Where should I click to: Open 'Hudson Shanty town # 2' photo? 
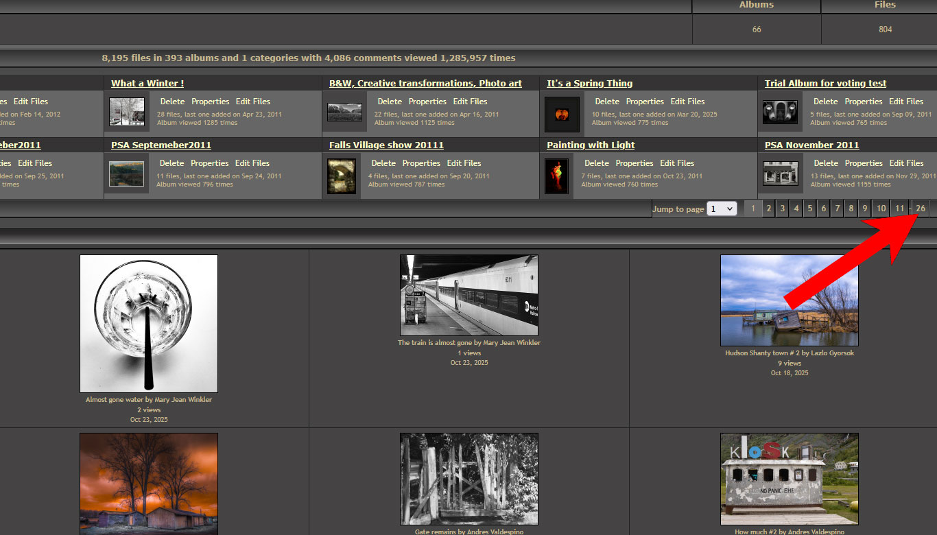789,300
